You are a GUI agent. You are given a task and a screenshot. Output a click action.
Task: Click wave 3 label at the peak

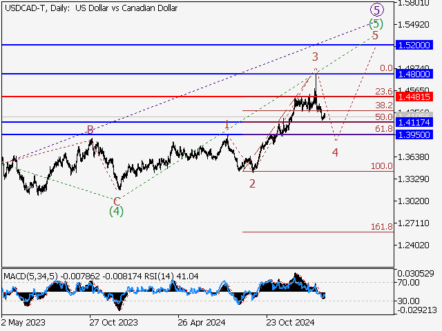click(x=314, y=57)
